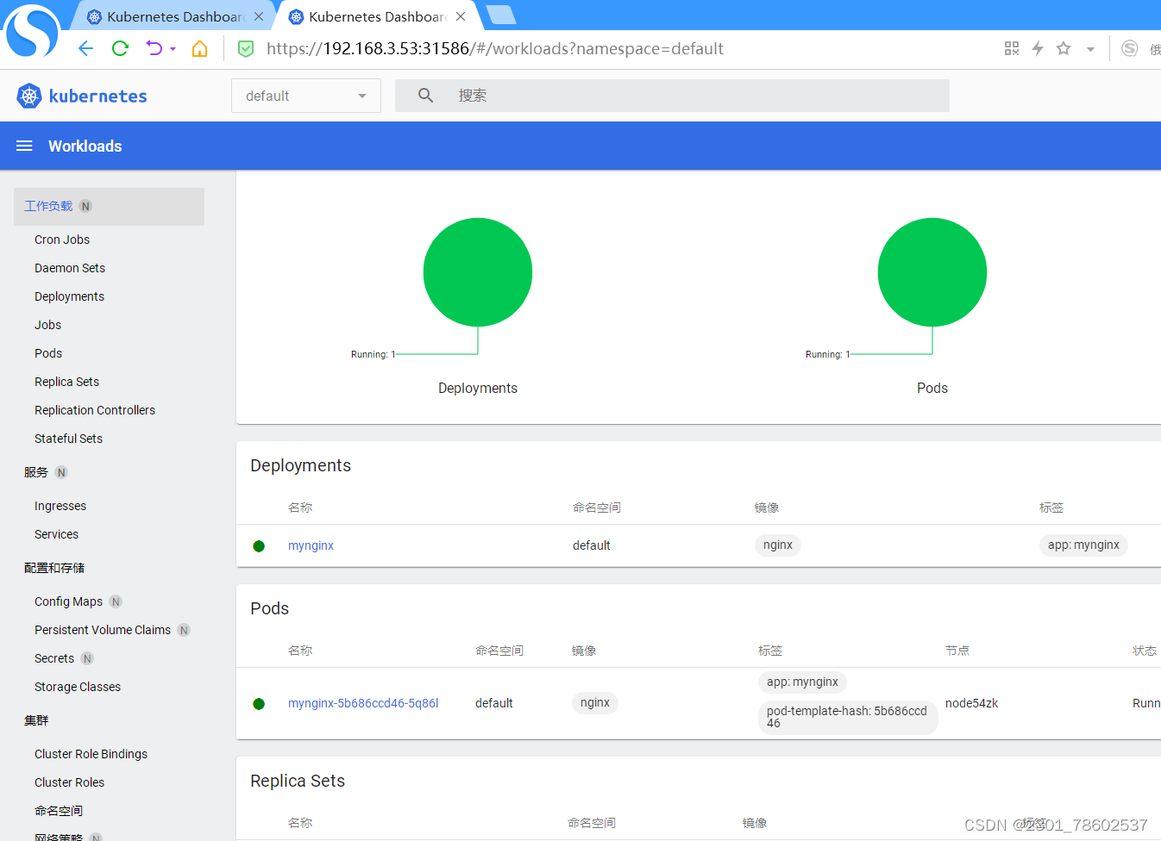Screen dimensions: 1161x841
Task: Close the active Kubernetes Dashboard tab
Action: pyautogui.click(x=461, y=16)
